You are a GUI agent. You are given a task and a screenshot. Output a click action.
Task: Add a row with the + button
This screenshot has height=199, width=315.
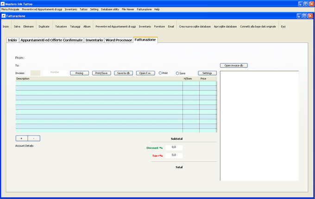point(22,138)
